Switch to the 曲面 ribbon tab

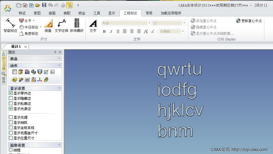tap(52, 13)
